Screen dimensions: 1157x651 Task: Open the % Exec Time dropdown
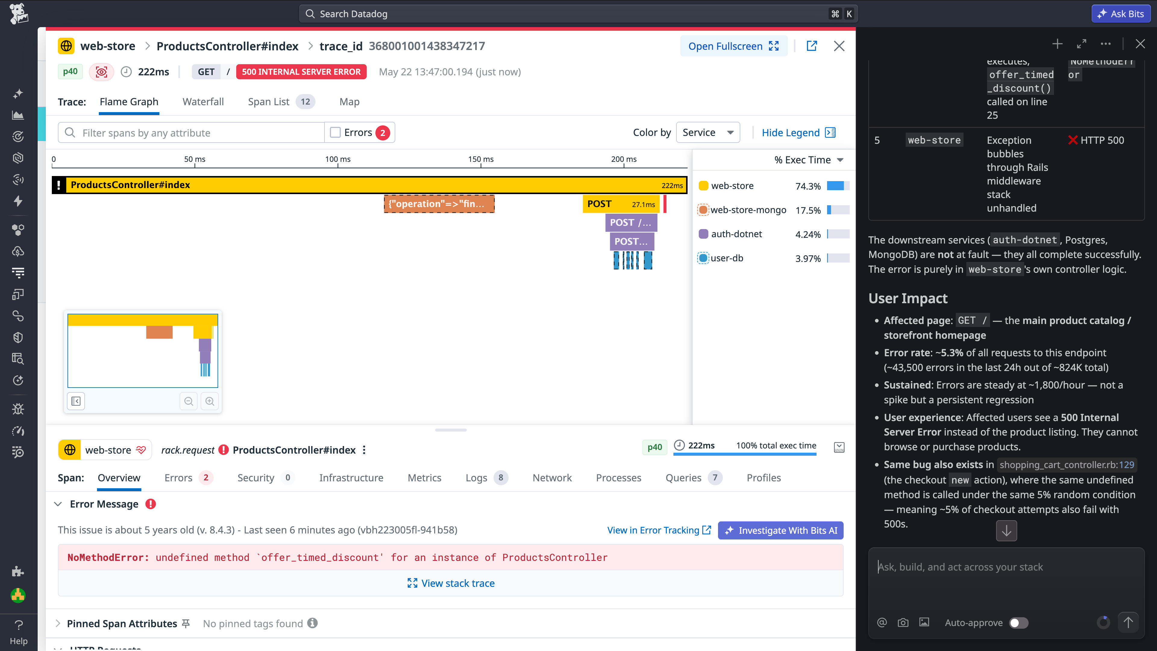click(x=809, y=160)
